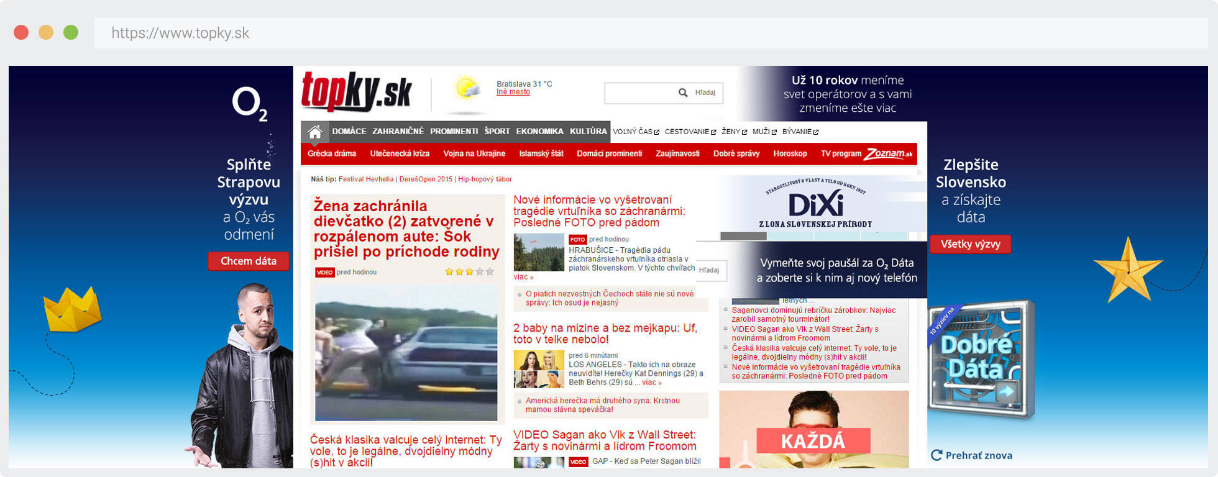The width and height of the screenshot is (1218, 477).
Task: Click the magnifying glass search icon
Action: tap(683, 93)
